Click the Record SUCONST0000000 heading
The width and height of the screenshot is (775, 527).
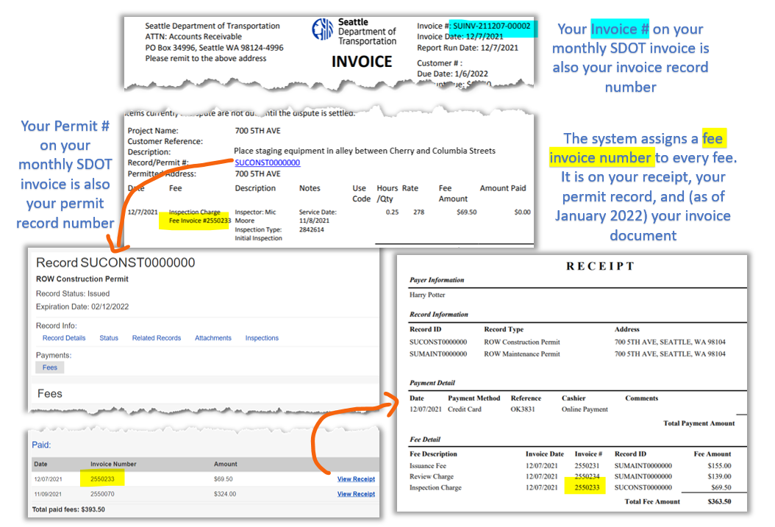click(x=115, y=262)
